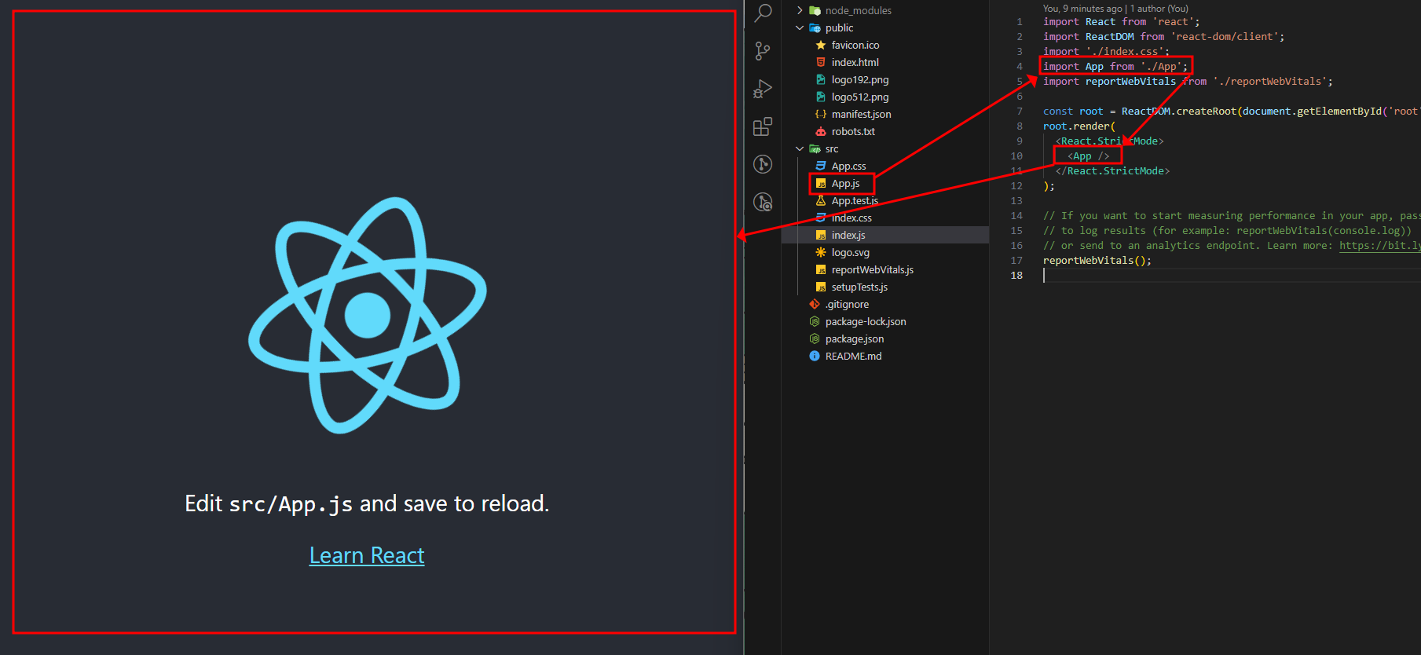Click the favicon.ico star icon

coord(821,45)
